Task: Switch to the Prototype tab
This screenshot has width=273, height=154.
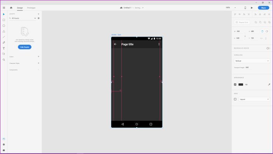Action: pyautogui.click(x=31, y=8)
